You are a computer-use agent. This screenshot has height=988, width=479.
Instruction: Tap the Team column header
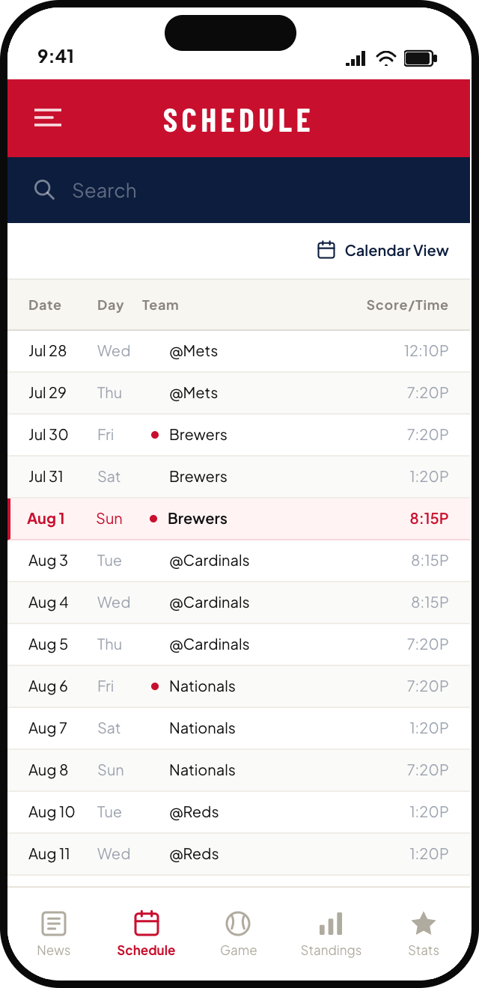160,305
